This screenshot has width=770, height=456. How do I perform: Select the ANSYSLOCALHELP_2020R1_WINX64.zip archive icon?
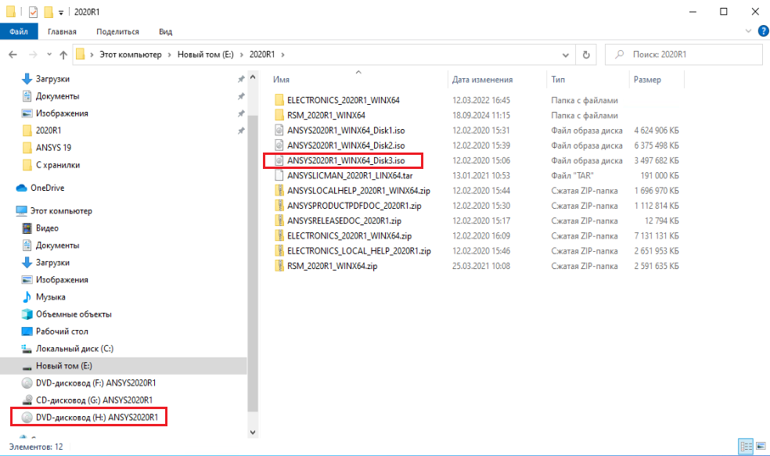pyautogui.click(x=279, y=190)
